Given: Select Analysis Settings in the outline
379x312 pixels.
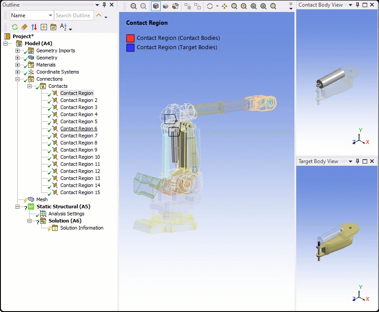Looking at the screenshot, I should [66, 214].
